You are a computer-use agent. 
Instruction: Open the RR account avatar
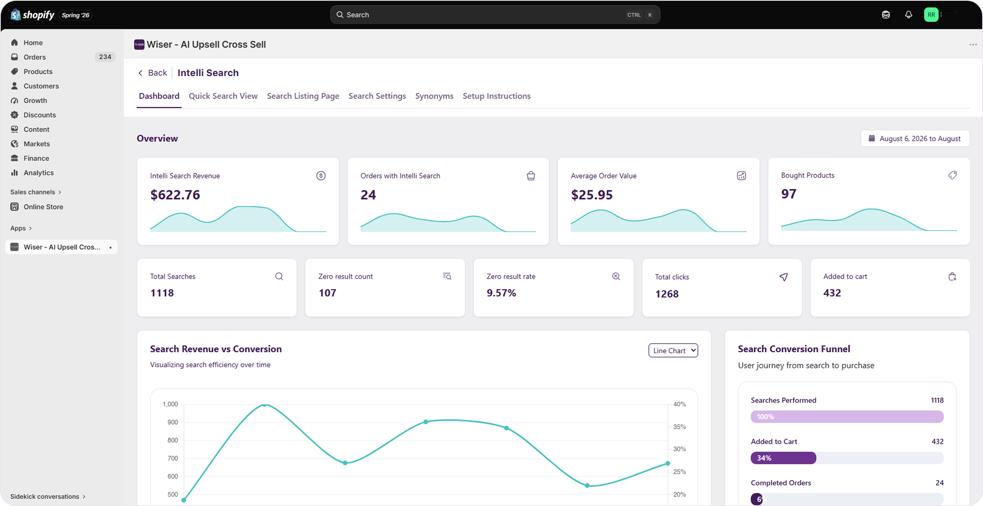(931, 15)
